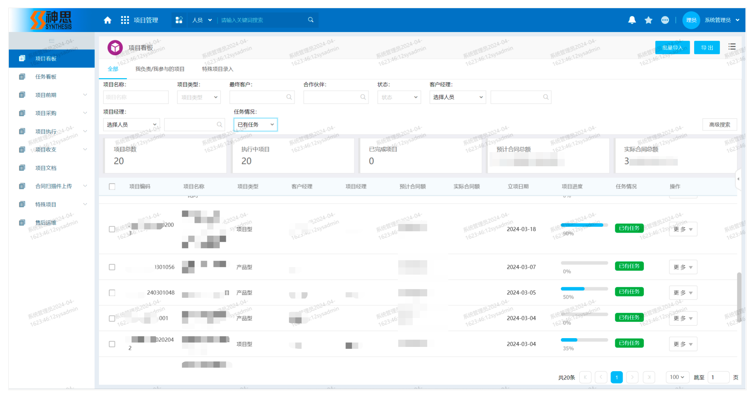Viewport: 753px width, 406px height.
Task: Click the 理员 user avatar
Action: point(691,20)
